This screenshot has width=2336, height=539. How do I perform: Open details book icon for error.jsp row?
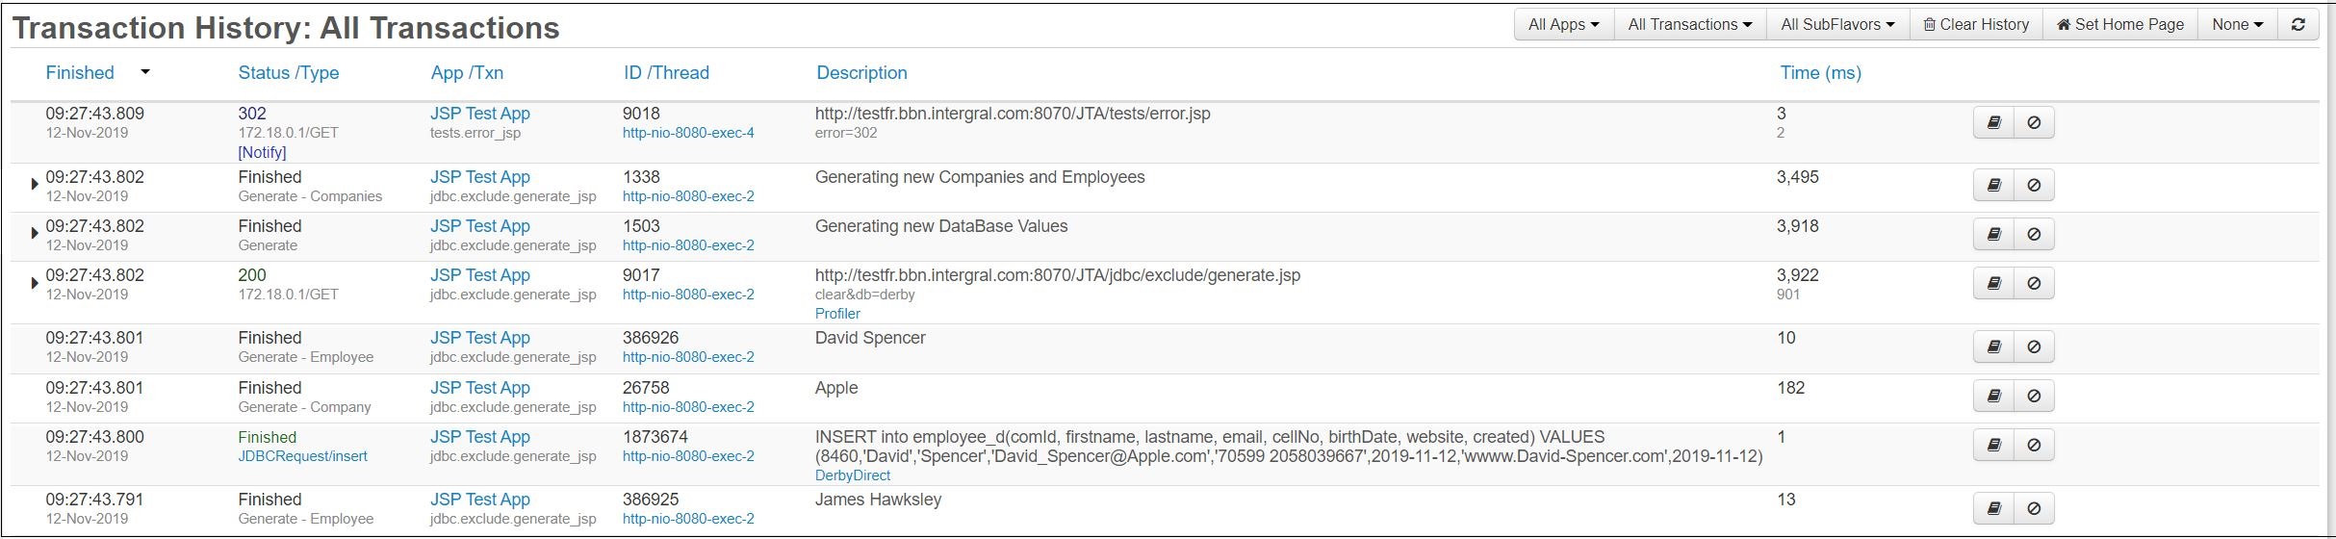[1993, 123]
